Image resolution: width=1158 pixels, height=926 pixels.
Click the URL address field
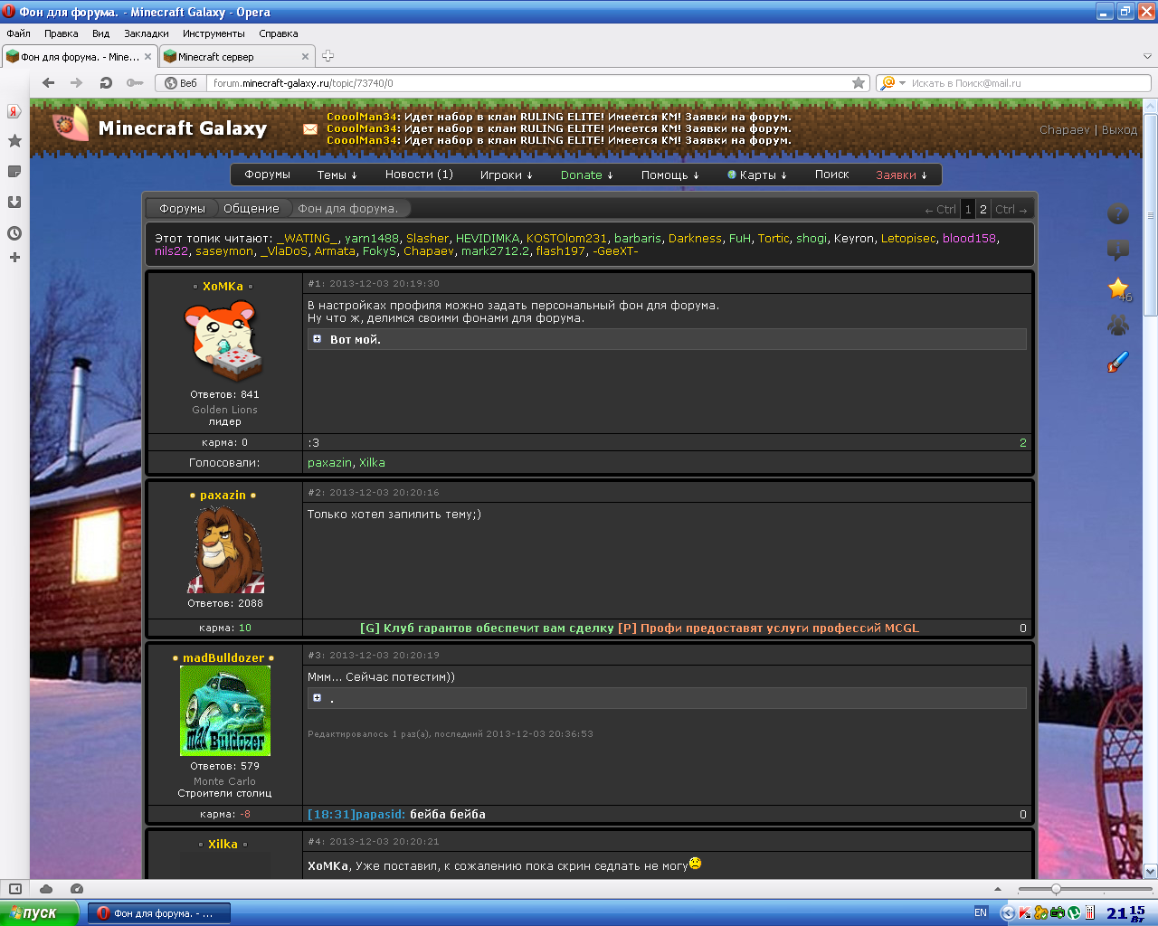pos(530,82)
